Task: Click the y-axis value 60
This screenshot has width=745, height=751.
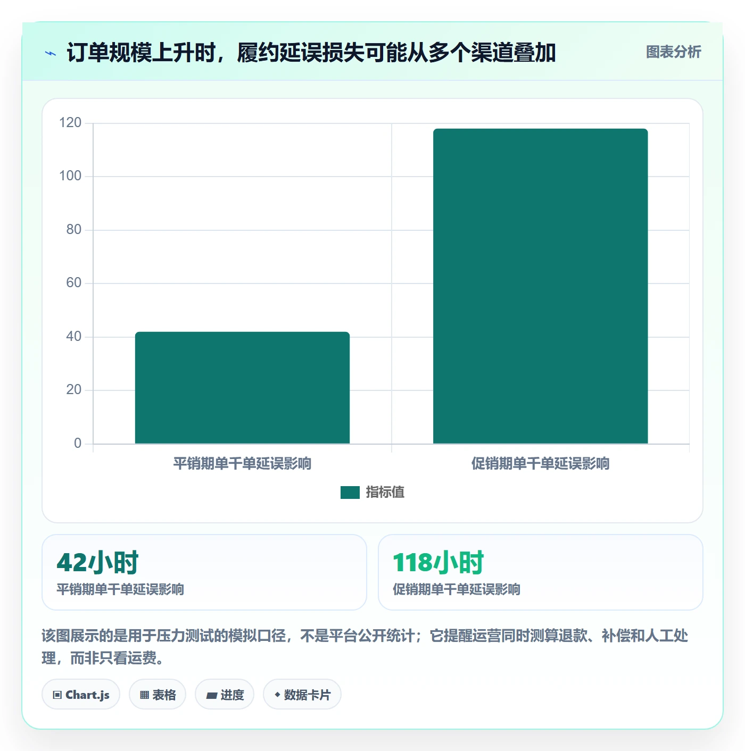Action: 74,283
